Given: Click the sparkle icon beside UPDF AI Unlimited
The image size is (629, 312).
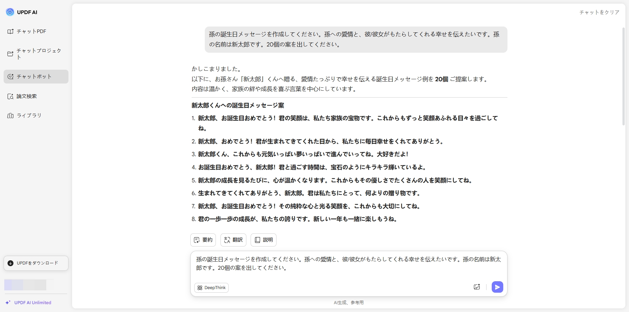Looking at the screenshot, I should (x=8, y=303).
